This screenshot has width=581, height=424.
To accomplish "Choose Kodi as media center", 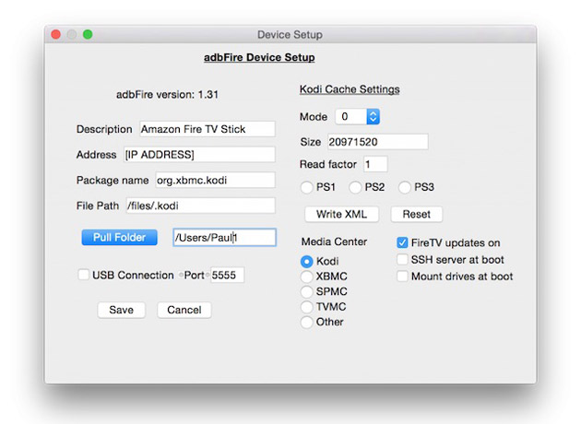I will 307,262.
